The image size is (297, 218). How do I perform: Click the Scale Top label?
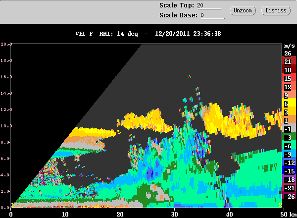click(177, 5)
